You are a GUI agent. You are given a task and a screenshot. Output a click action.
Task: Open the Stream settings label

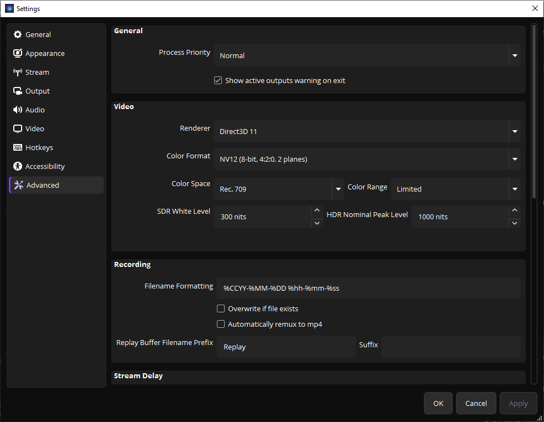(x=37, y=72)
